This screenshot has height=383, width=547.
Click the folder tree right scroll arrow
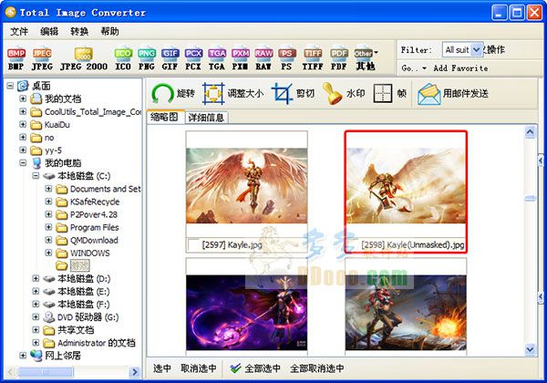134,372
